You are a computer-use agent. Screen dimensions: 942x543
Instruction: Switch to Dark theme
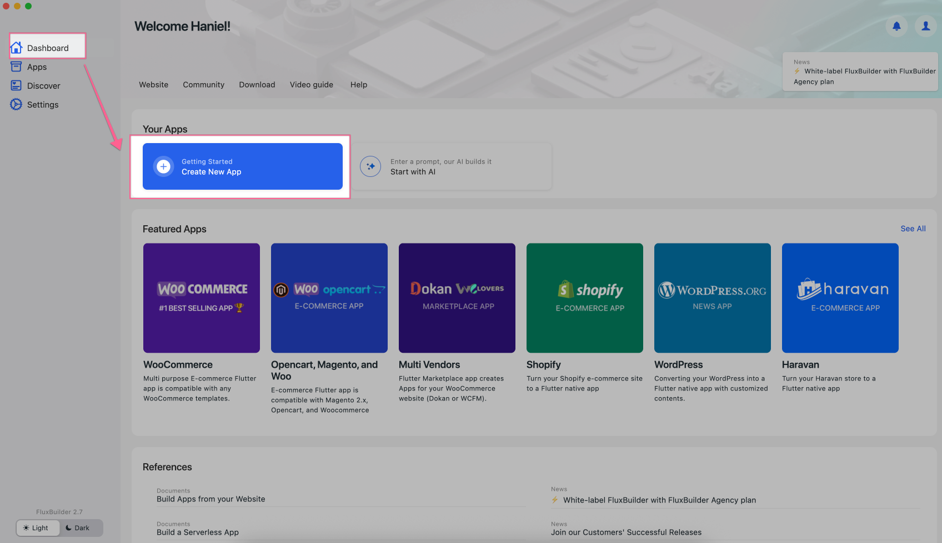81,528
